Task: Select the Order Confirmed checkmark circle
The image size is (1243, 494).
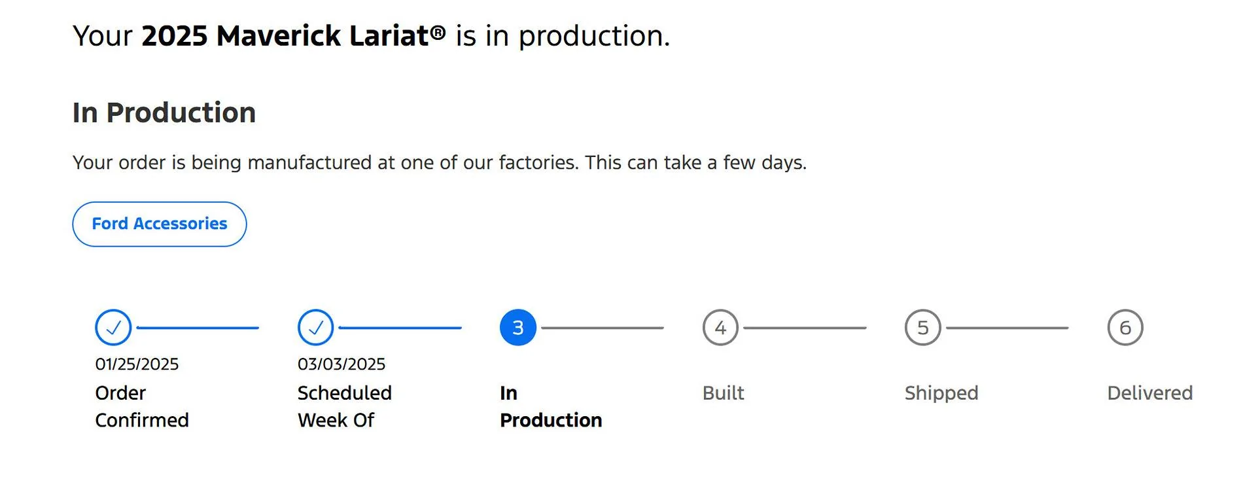Action: [x=113, y=327]
